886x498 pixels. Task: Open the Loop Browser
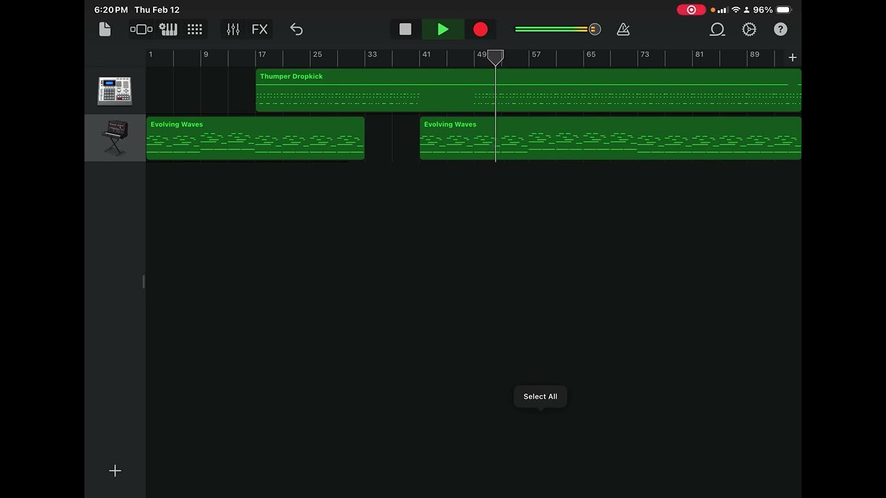(x=717, y=29)
